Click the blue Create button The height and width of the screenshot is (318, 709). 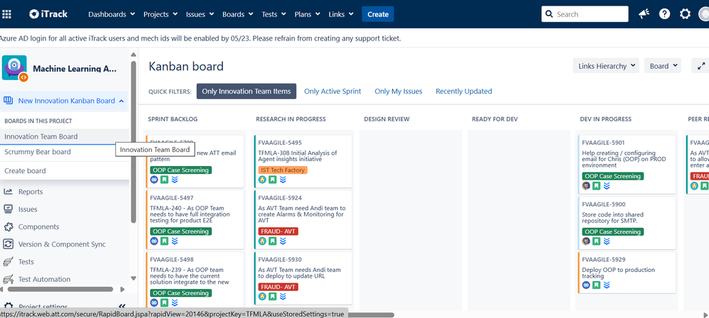click(378, 14)
